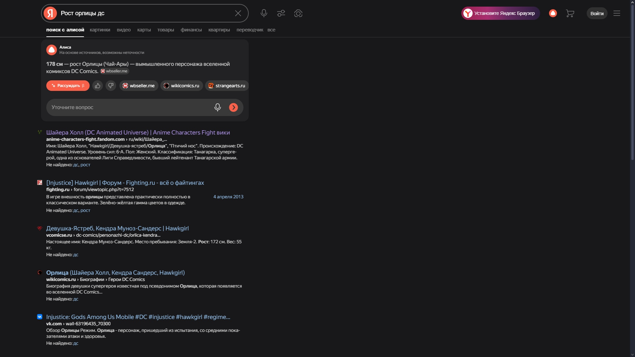Open wikicomics.ru source chip
The image size is (635, 357).
(182, 86)
